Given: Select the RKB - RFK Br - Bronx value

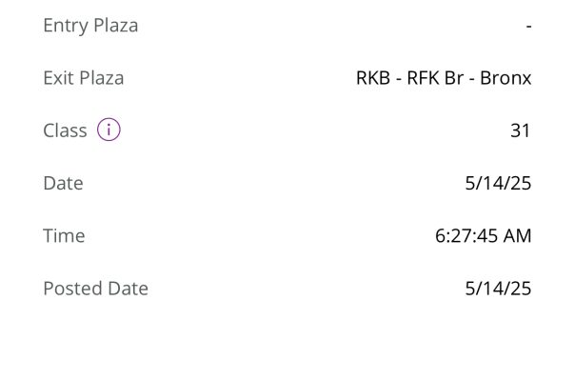Looking at the screenshot, I should pos(444,78).
